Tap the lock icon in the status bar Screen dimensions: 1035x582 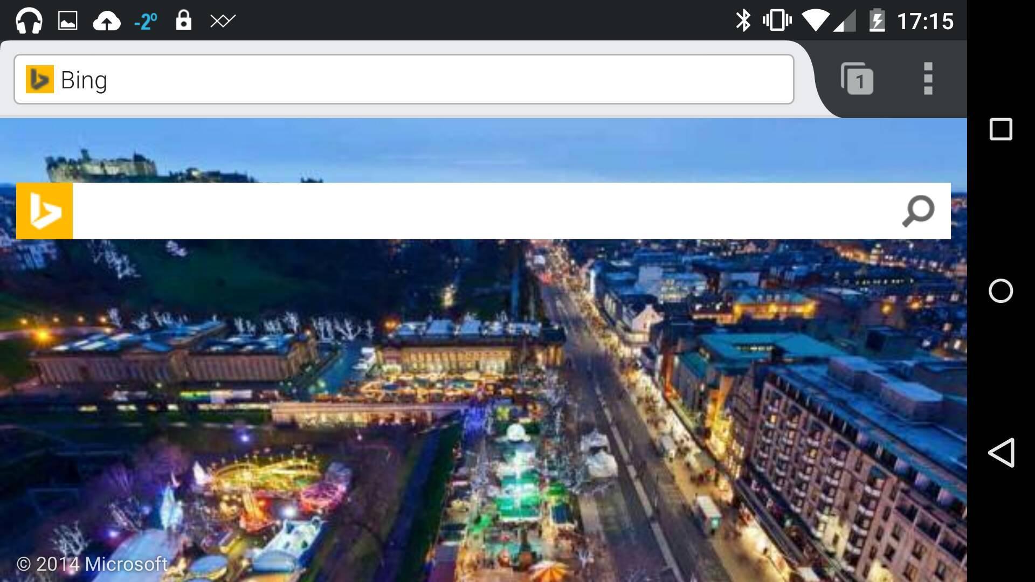coord(184,20)
